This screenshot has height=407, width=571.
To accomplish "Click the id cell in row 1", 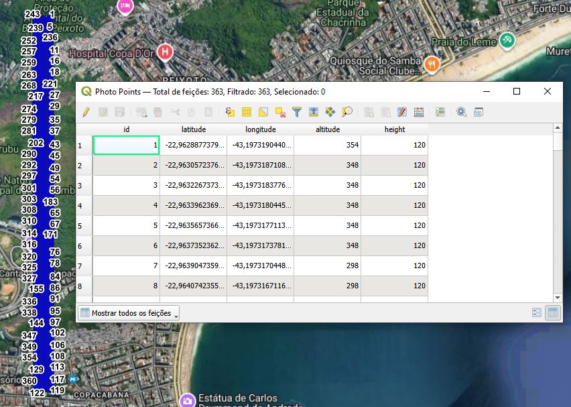I will click(126, 145).
